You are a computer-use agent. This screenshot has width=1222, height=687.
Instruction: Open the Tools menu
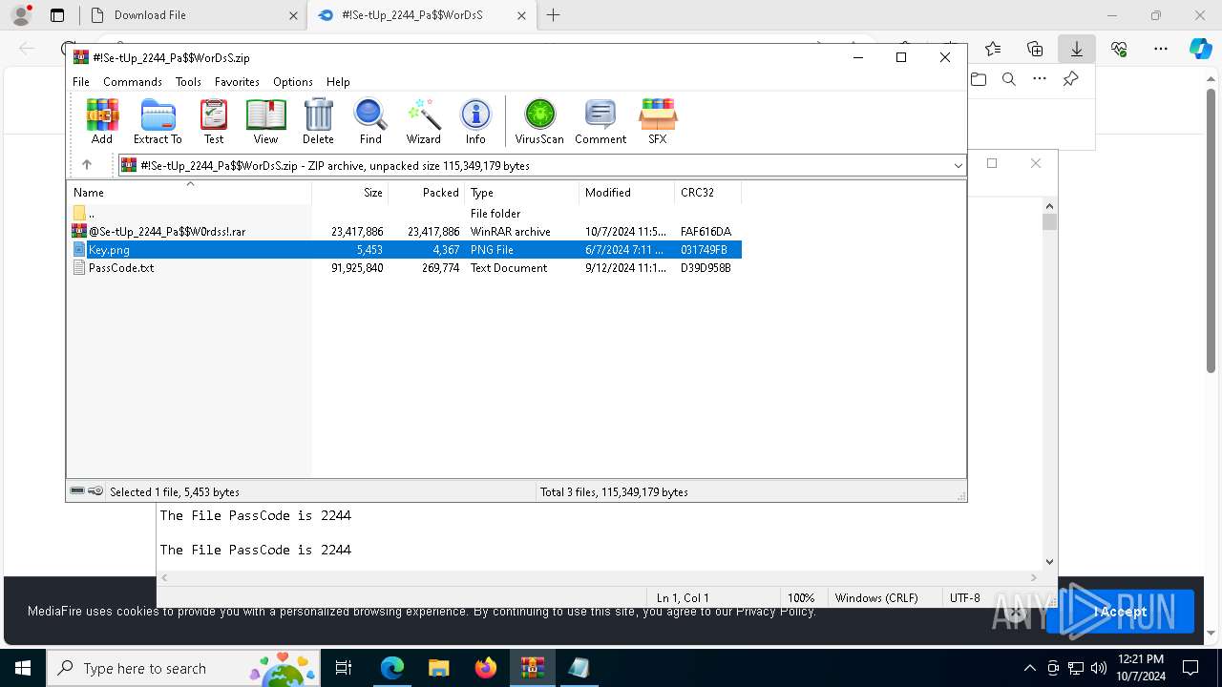pos(188,82)
